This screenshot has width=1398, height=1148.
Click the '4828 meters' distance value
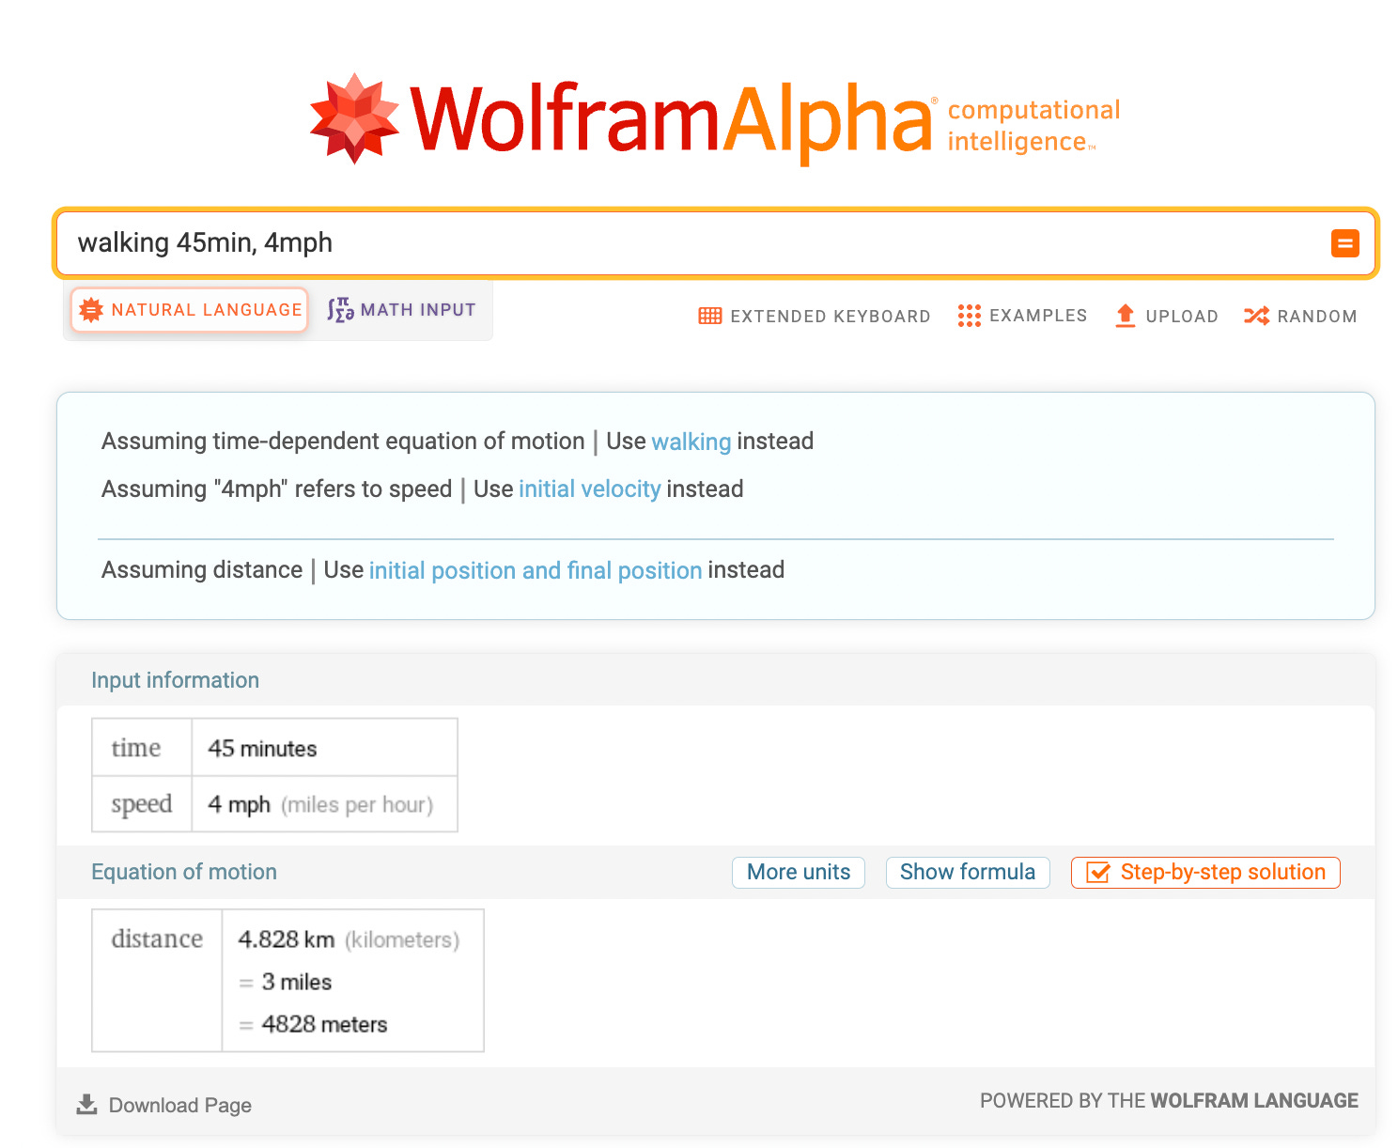click(324, 1024)
